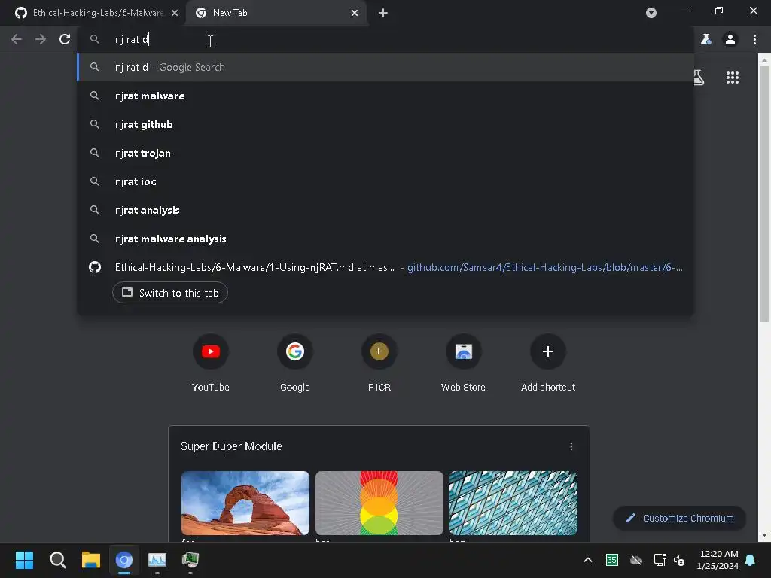
Task: Open the three-dot Chromium menu
Action: click(x=754, y=39)
